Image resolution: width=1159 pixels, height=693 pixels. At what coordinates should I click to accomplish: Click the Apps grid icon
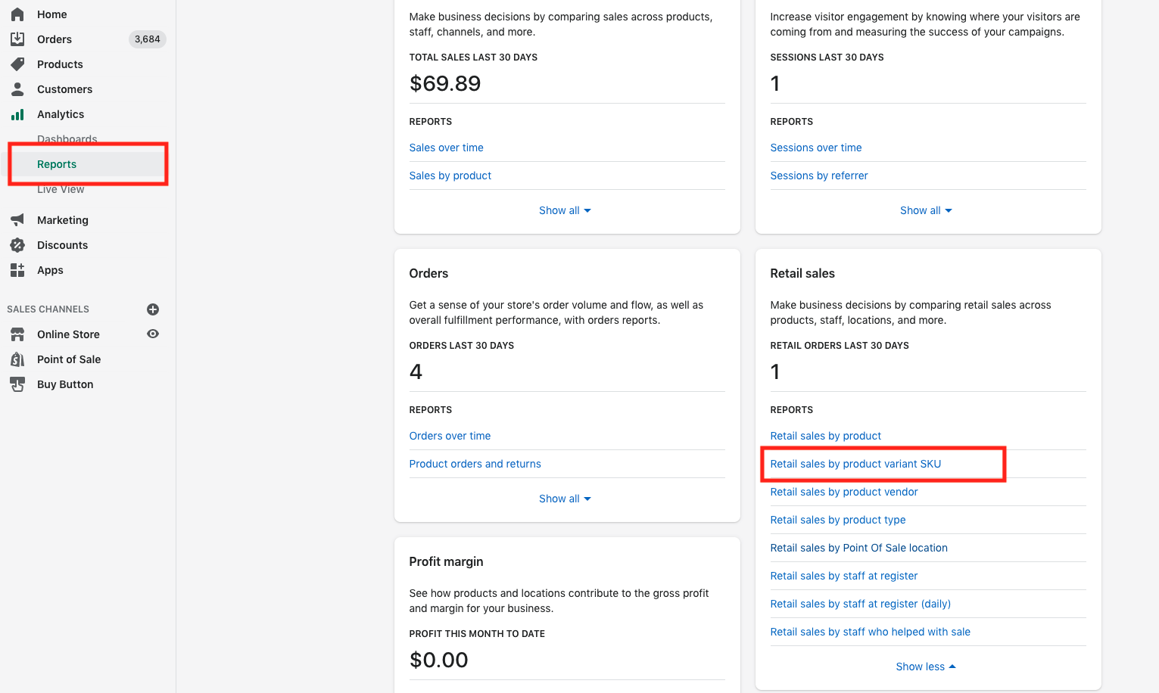(x=17, y=270)
